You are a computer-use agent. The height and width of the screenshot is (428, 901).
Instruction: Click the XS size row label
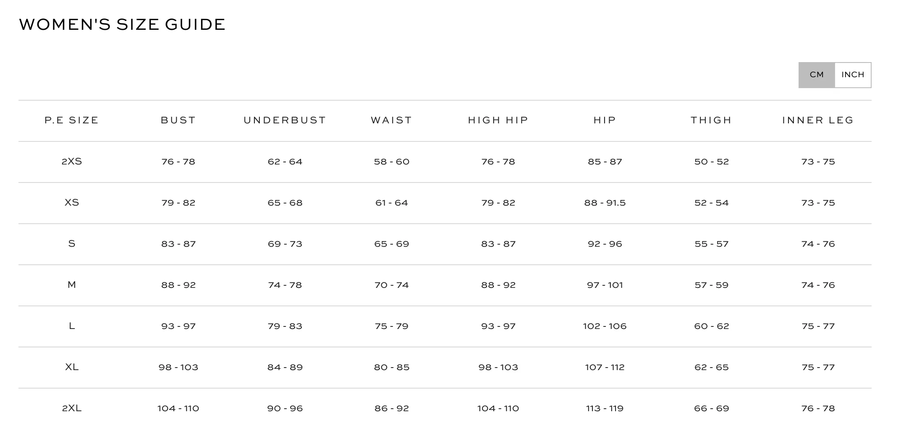72,203
